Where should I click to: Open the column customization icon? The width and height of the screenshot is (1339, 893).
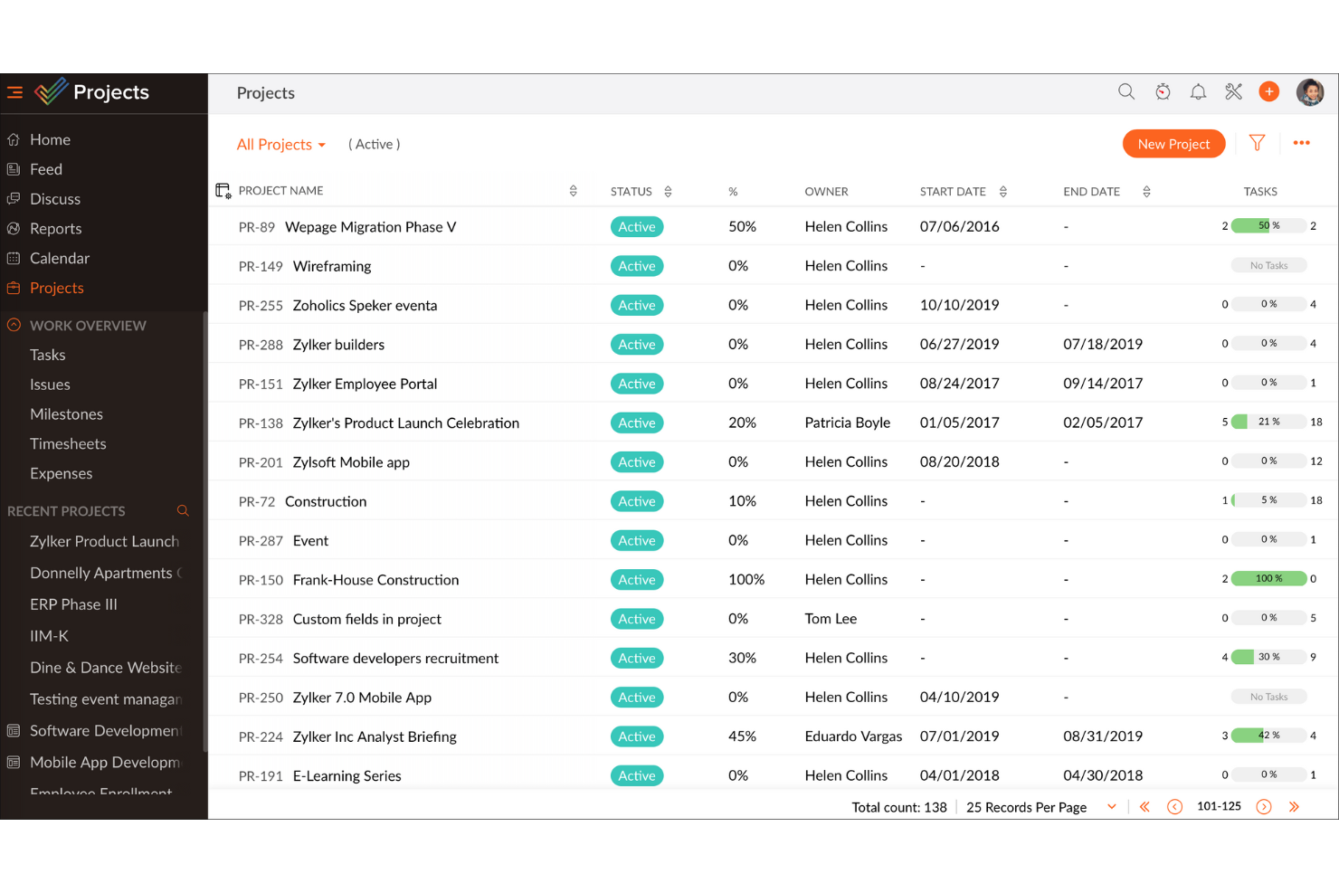pyautogui.click(x=223, y=190)
